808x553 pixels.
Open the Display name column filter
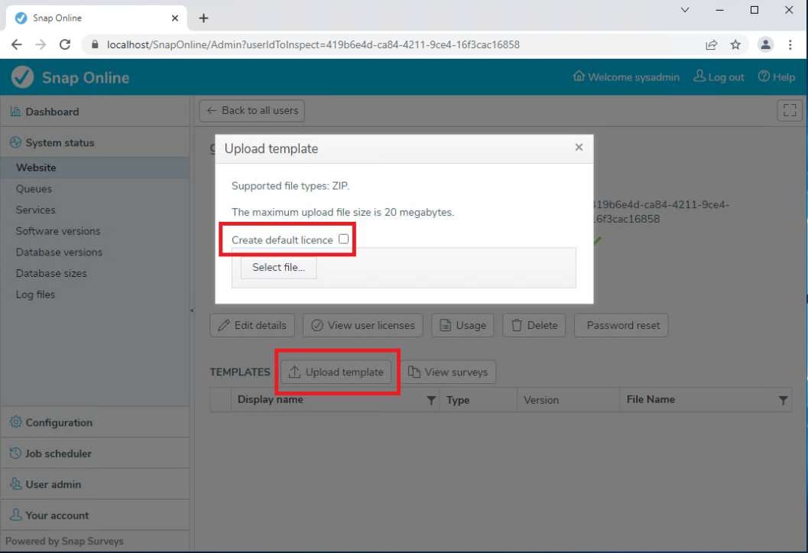coord(431,400)
